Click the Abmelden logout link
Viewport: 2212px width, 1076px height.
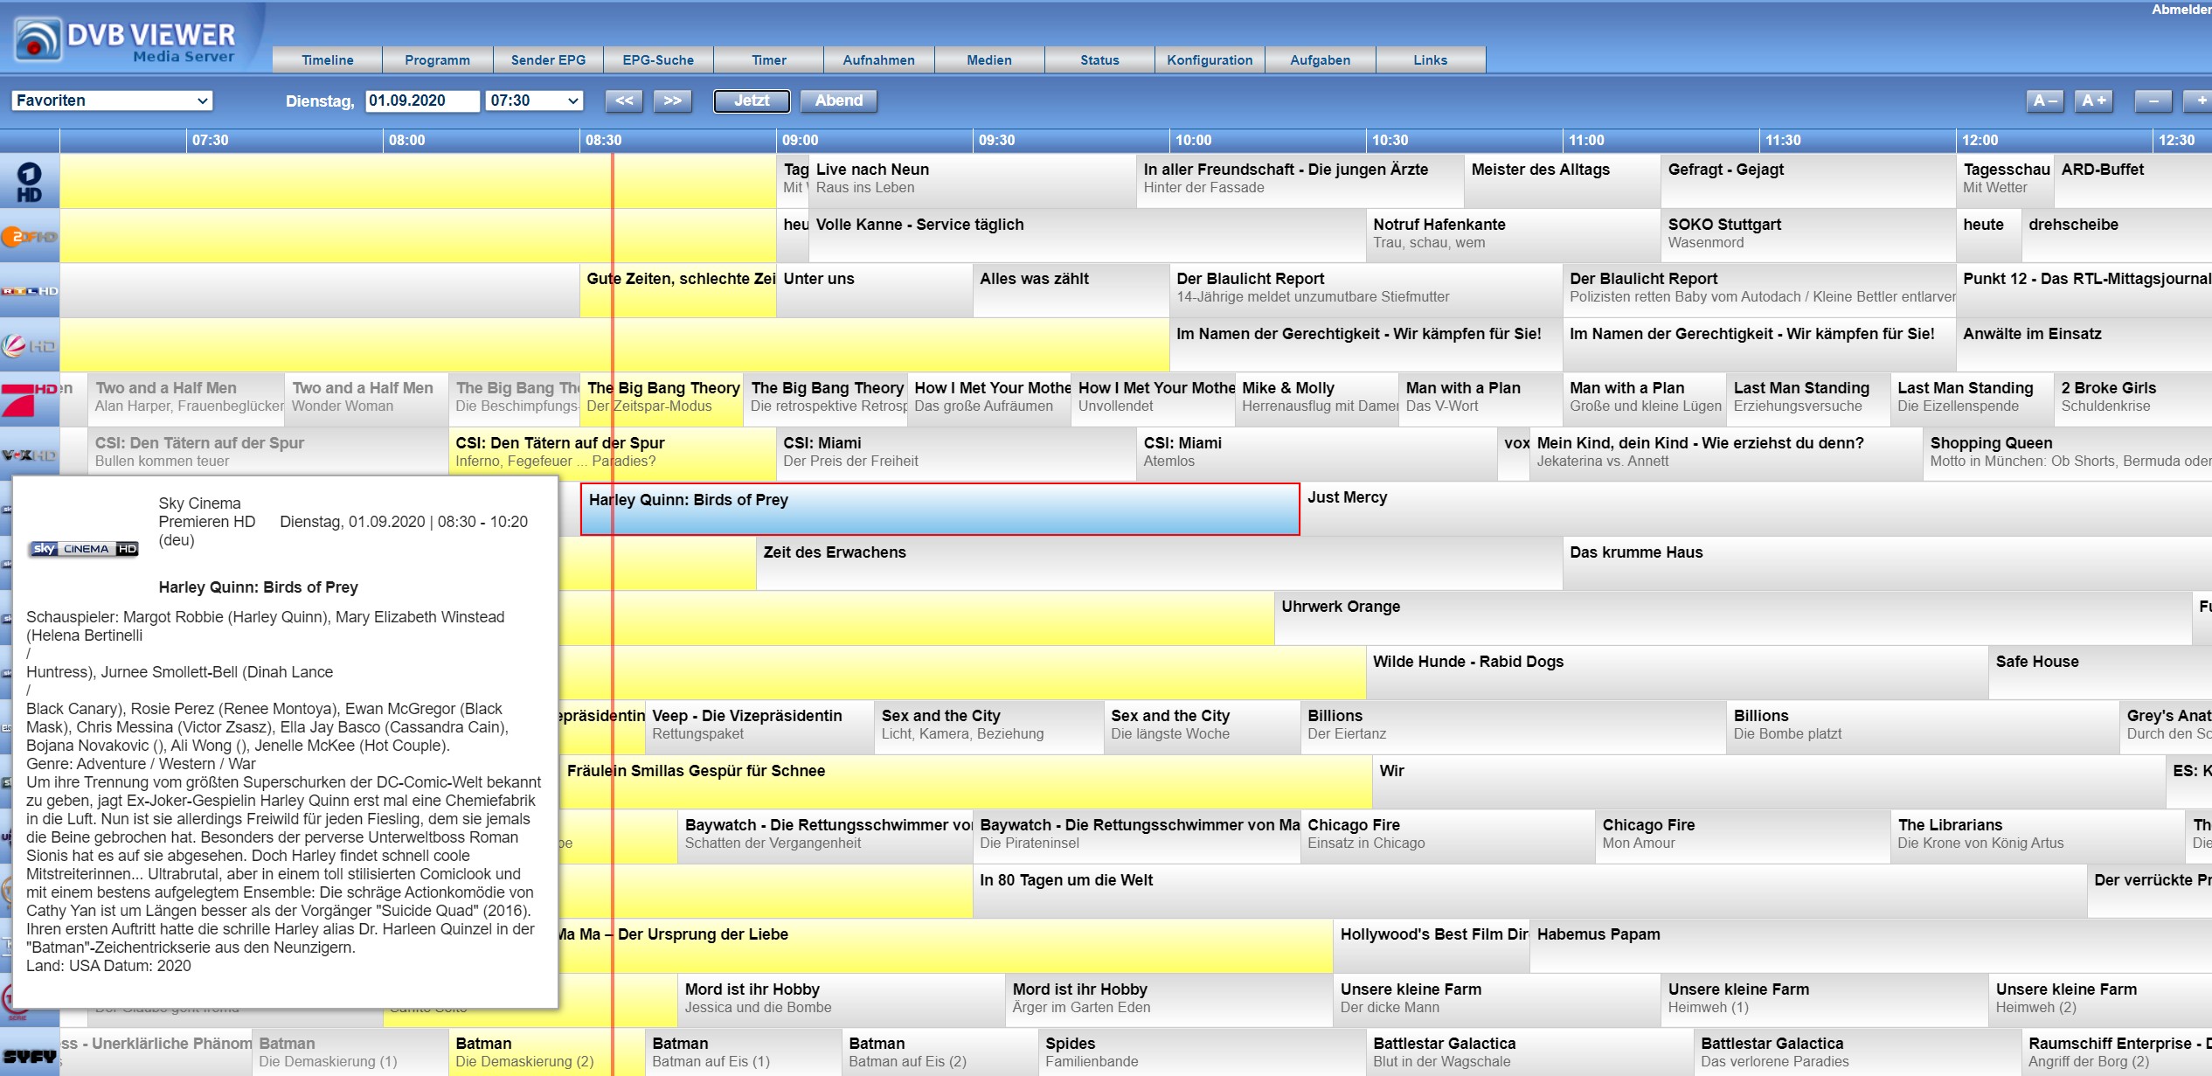click(2181, 10)
